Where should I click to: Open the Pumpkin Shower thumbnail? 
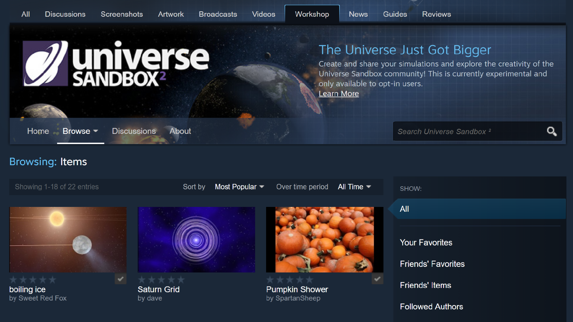[x=325, y=239]
